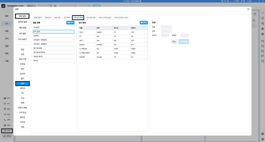The image size is (265, 142).
Task: Click the zoom-out minus icon in the title bar
Action: point(222,1)
